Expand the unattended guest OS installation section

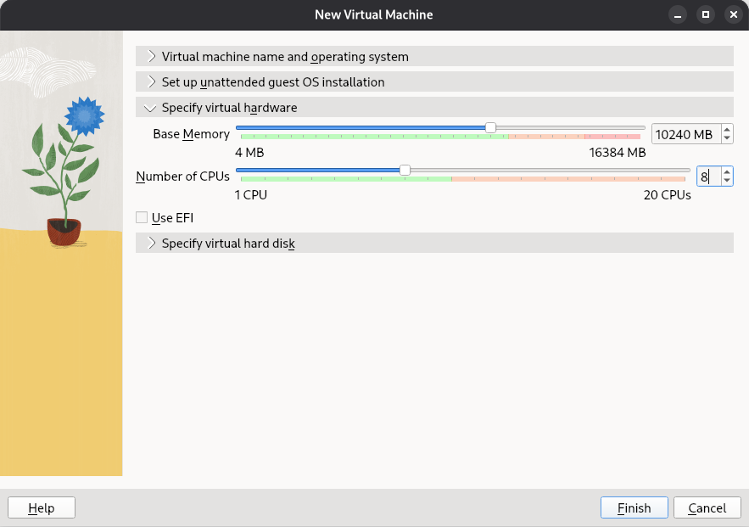(271, 81)
